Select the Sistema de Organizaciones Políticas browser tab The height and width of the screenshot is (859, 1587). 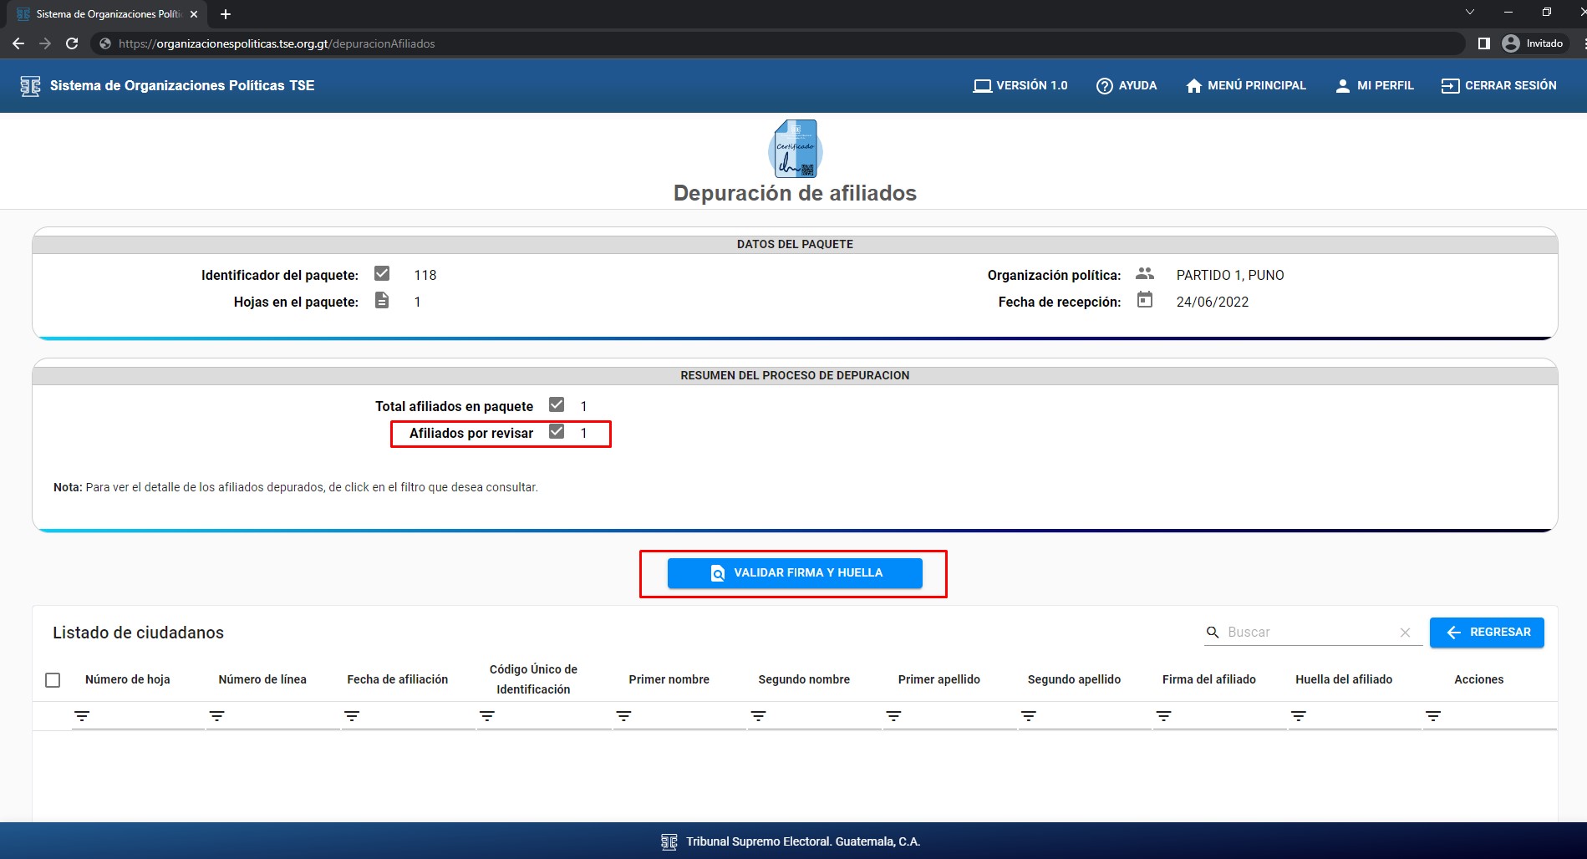pos(100,13)
